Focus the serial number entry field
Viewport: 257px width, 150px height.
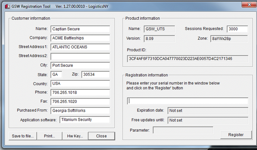188,101
